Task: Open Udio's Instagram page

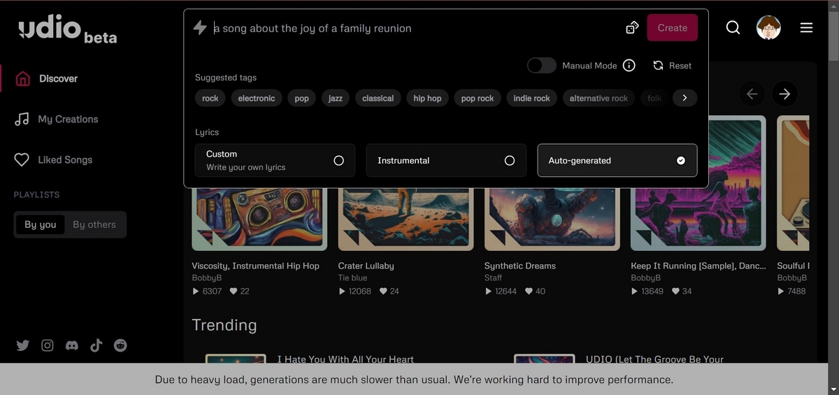Action: 48,345
